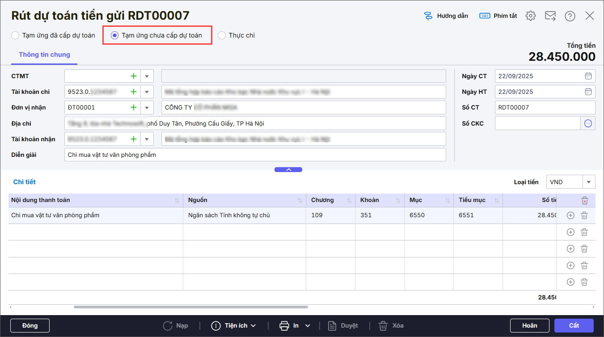
Task: Click green plus next to CTMT field
Action: [x=133, y=76]
